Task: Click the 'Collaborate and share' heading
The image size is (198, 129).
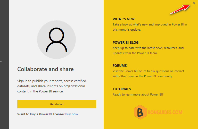Action: click(45, 69)
